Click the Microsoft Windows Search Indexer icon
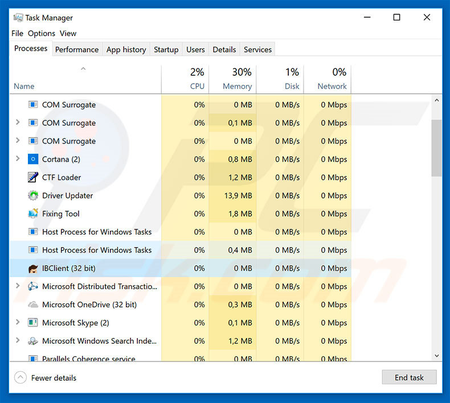 (33, 341)
